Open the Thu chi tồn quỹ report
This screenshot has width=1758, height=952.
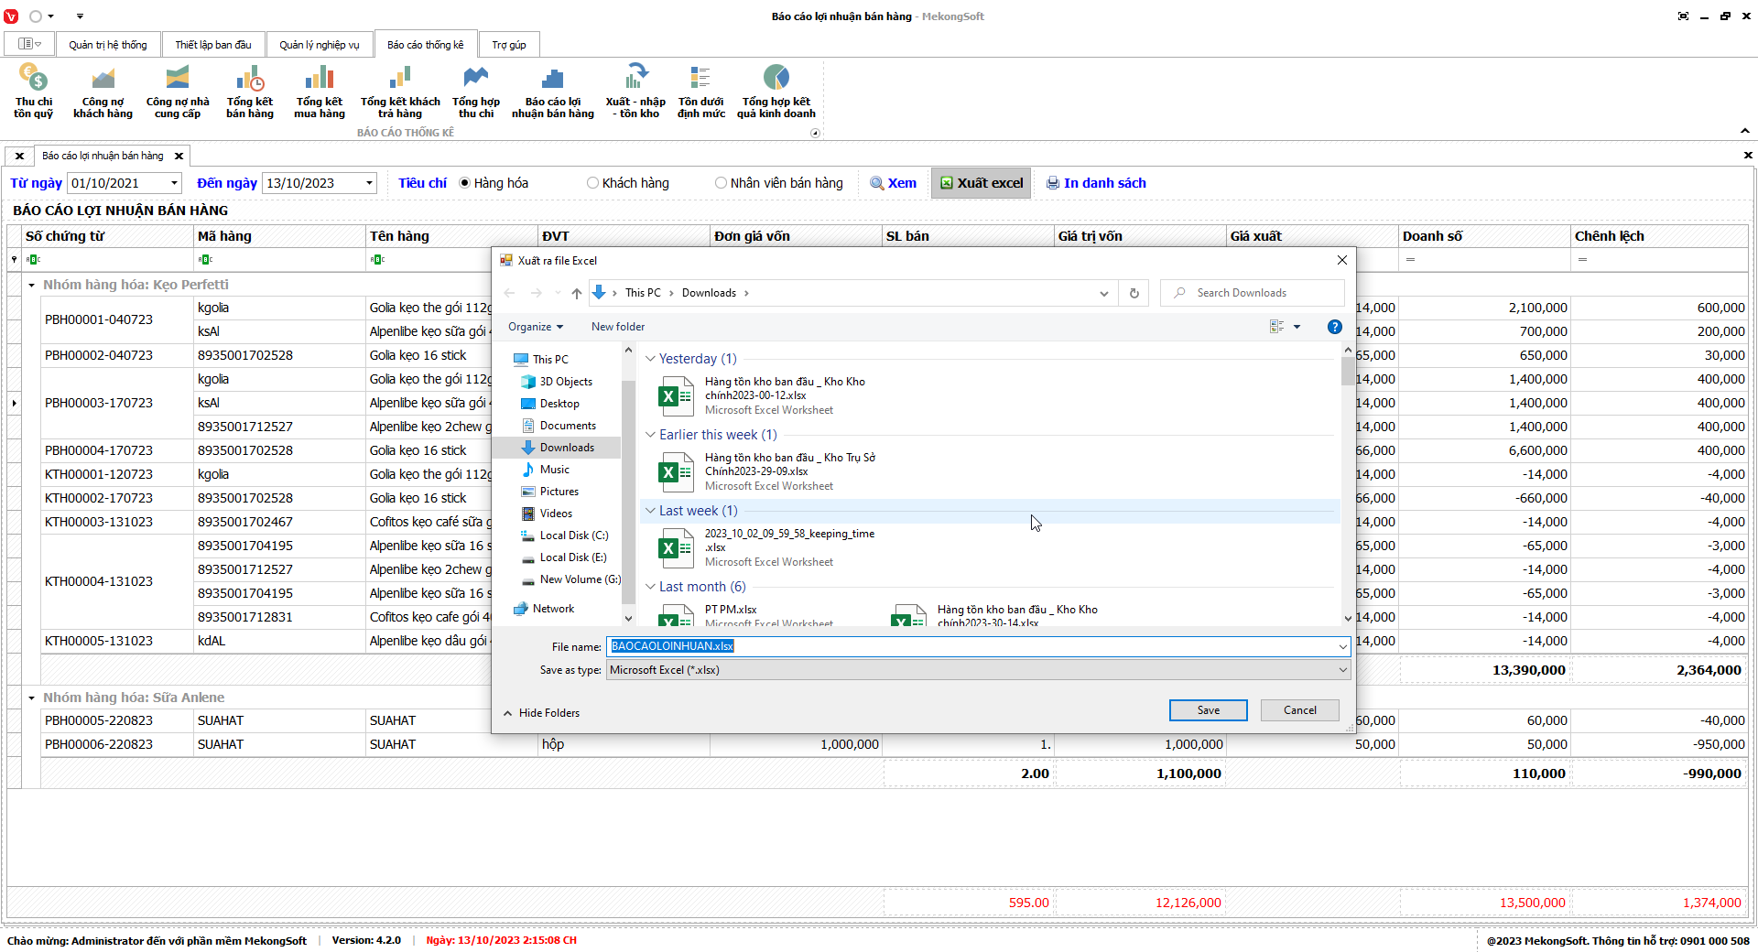33,91
